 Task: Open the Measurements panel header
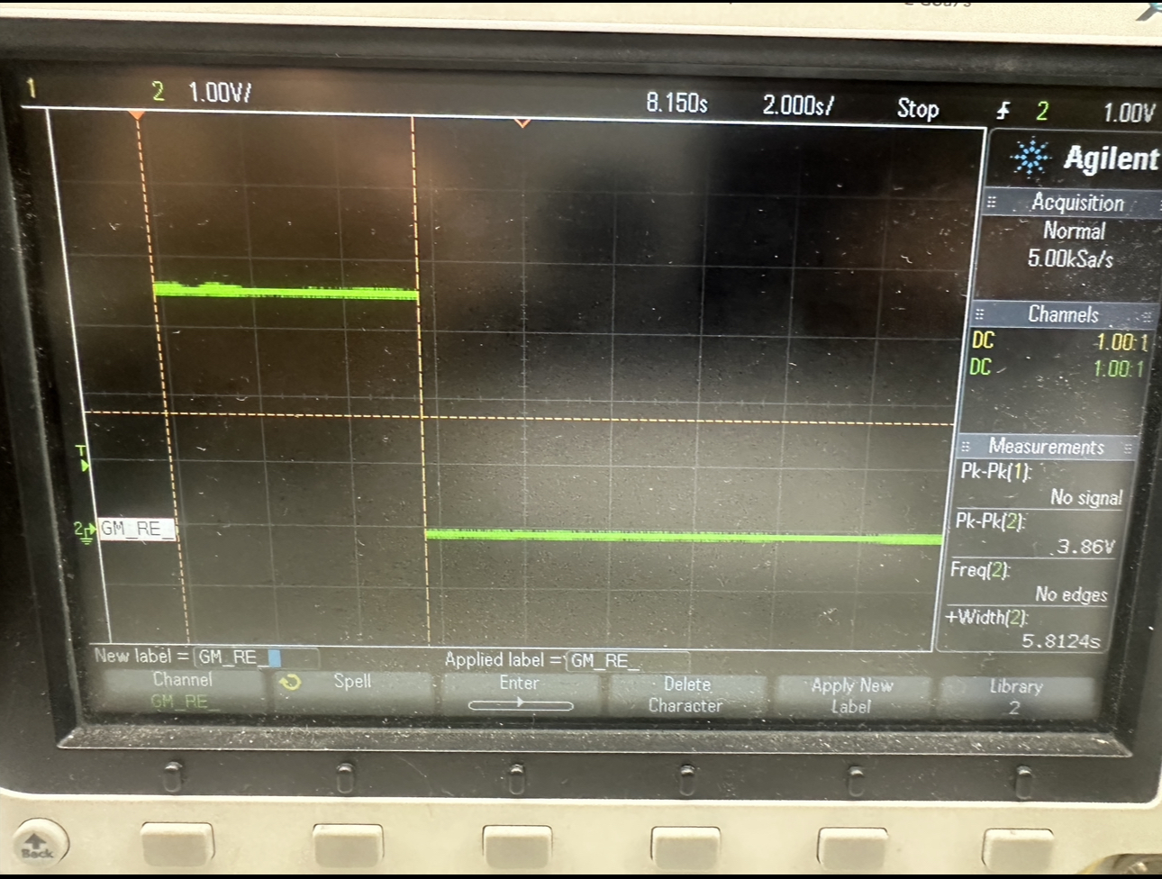pos(1047,447)
